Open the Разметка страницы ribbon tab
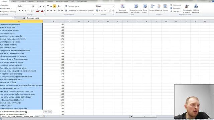Screen dimensions: 214x120 pyautogui.click(x=26, y=1)
